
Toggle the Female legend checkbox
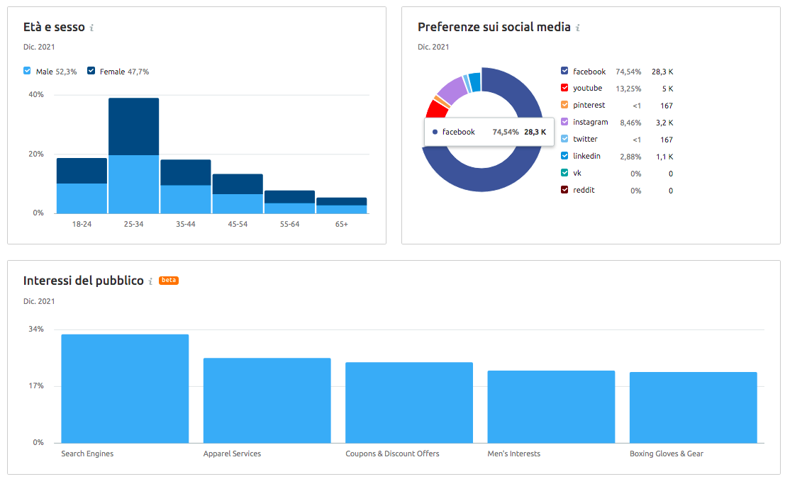91,71
